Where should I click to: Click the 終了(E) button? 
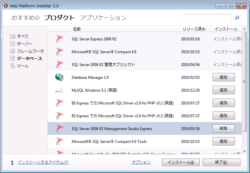click(221, 162)
